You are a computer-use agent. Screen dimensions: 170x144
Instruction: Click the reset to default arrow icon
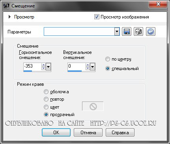tap(151, 31)
